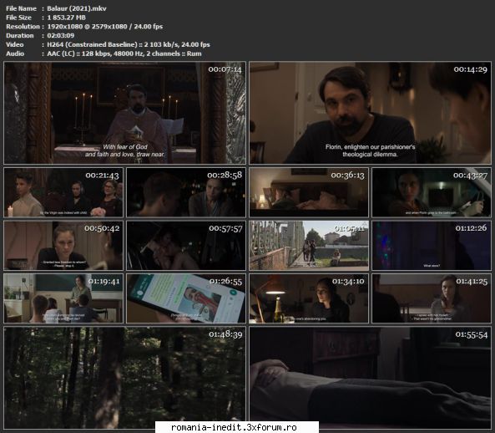Click the subtitle 'Florin, enlighten our parishioner's'

370,147
